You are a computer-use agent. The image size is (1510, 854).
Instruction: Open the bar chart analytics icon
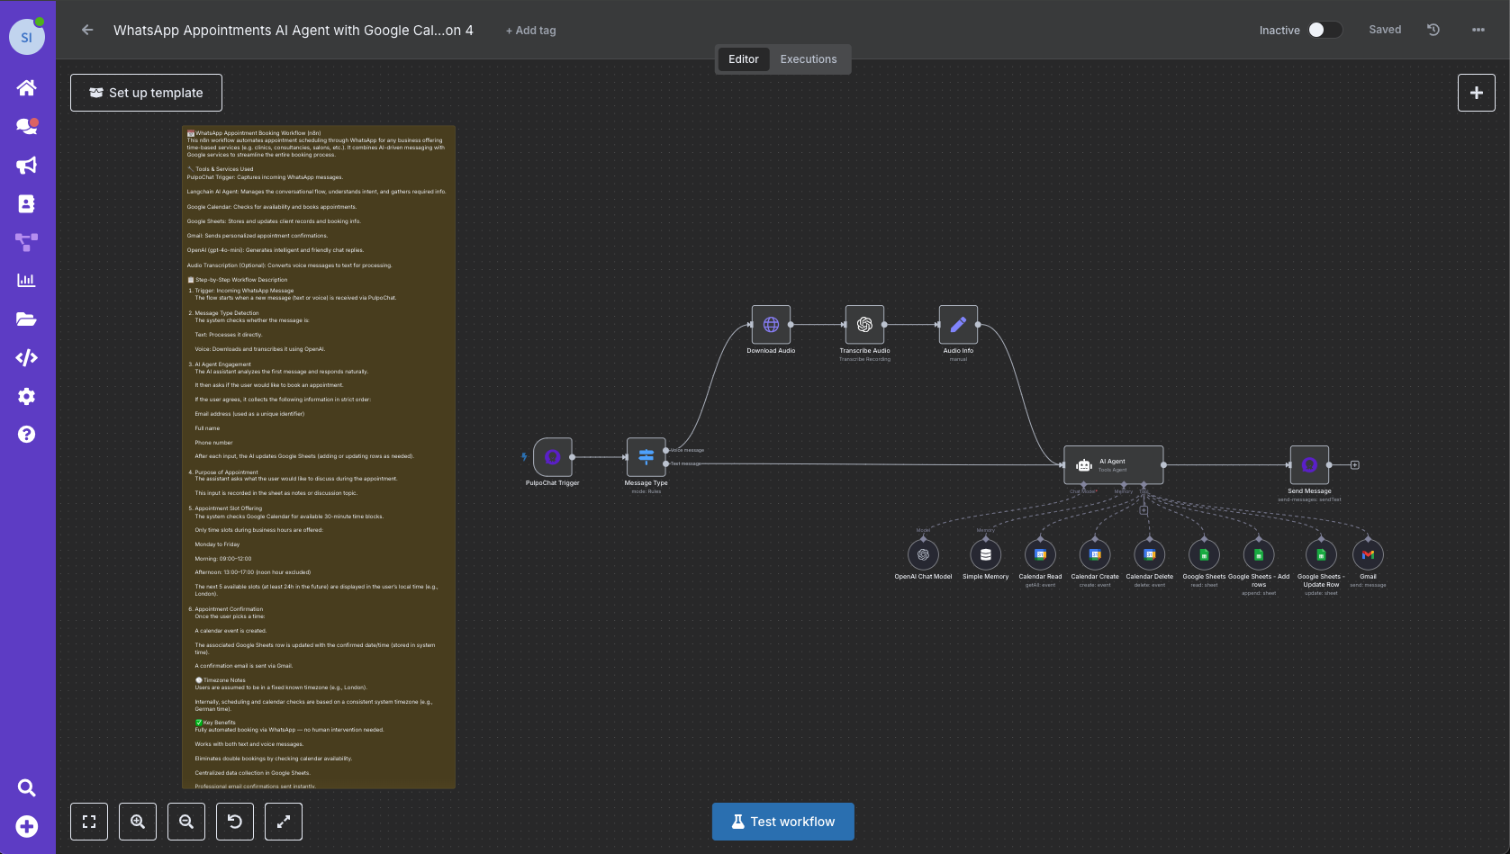(27, 280)
